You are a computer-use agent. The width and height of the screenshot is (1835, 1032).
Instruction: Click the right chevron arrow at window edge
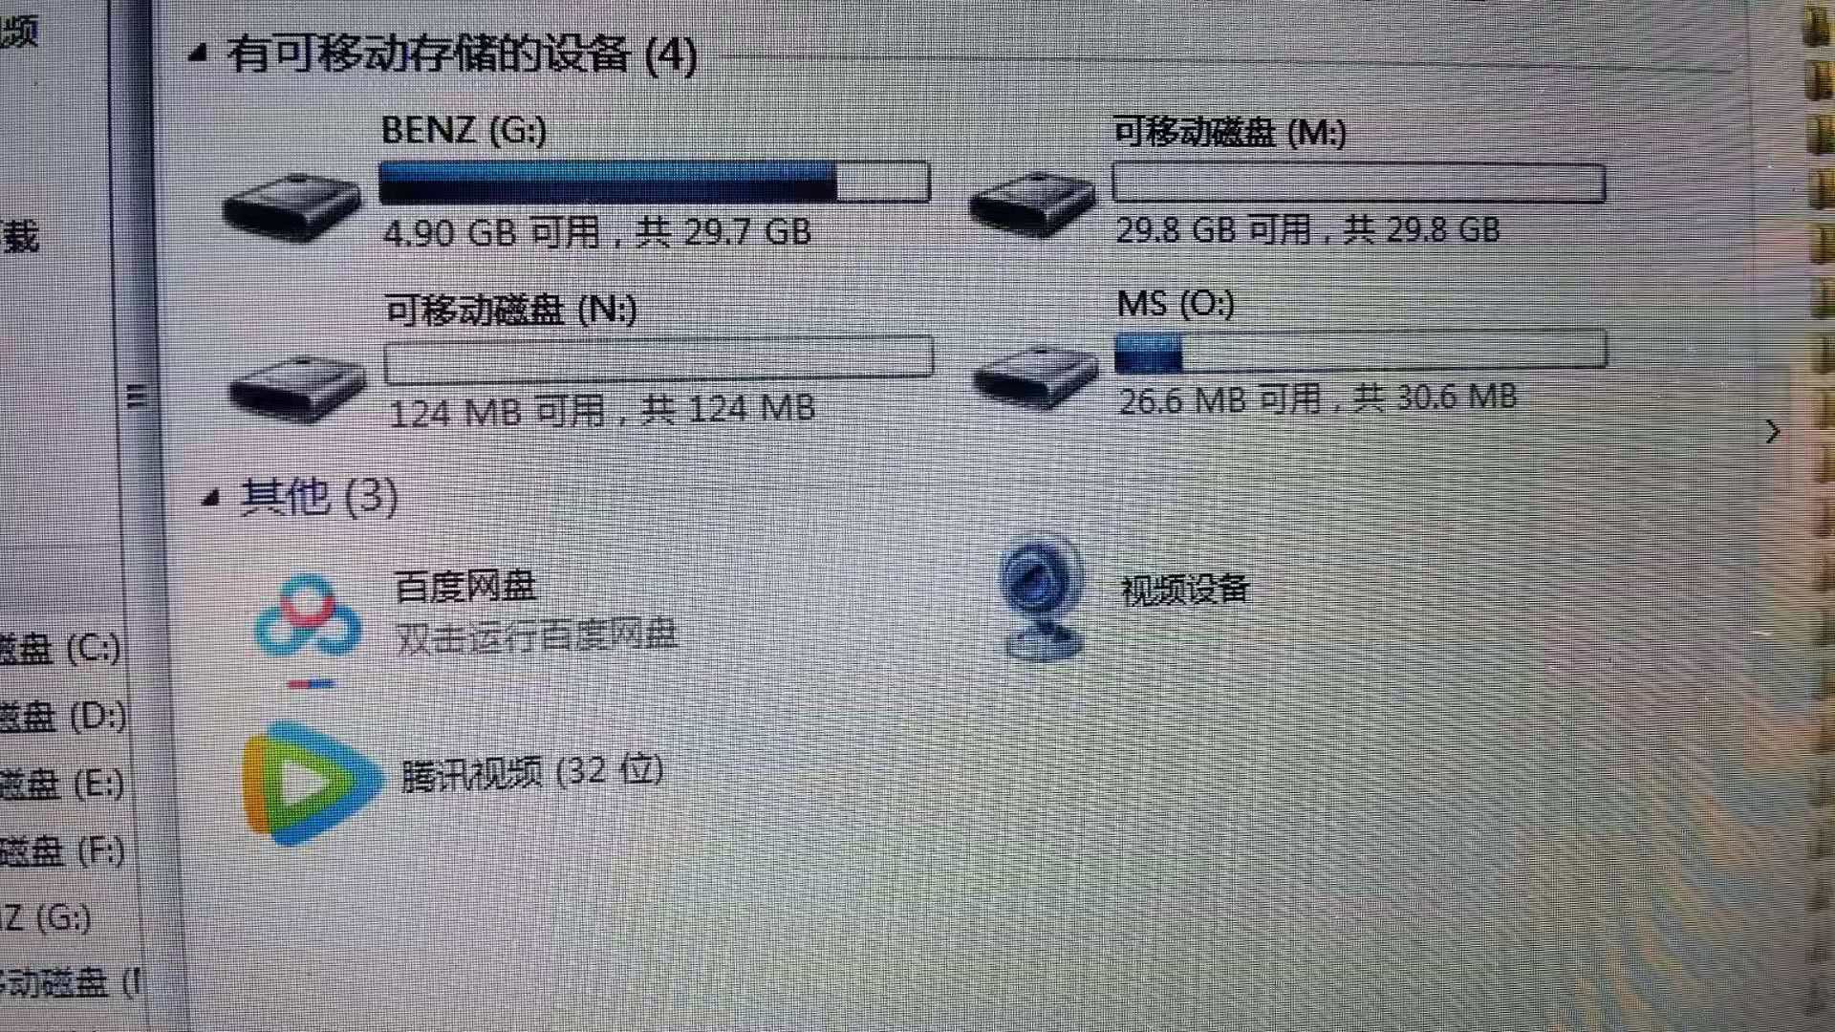1773,431
